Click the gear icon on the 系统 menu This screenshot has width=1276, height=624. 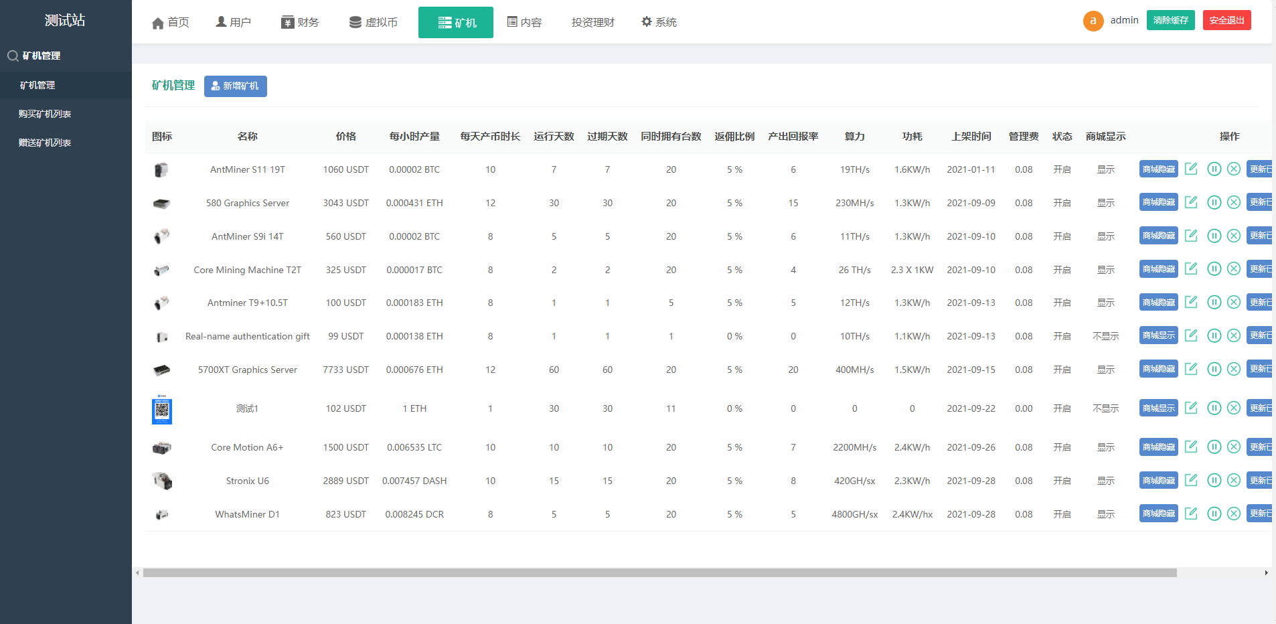pos(645,21)
